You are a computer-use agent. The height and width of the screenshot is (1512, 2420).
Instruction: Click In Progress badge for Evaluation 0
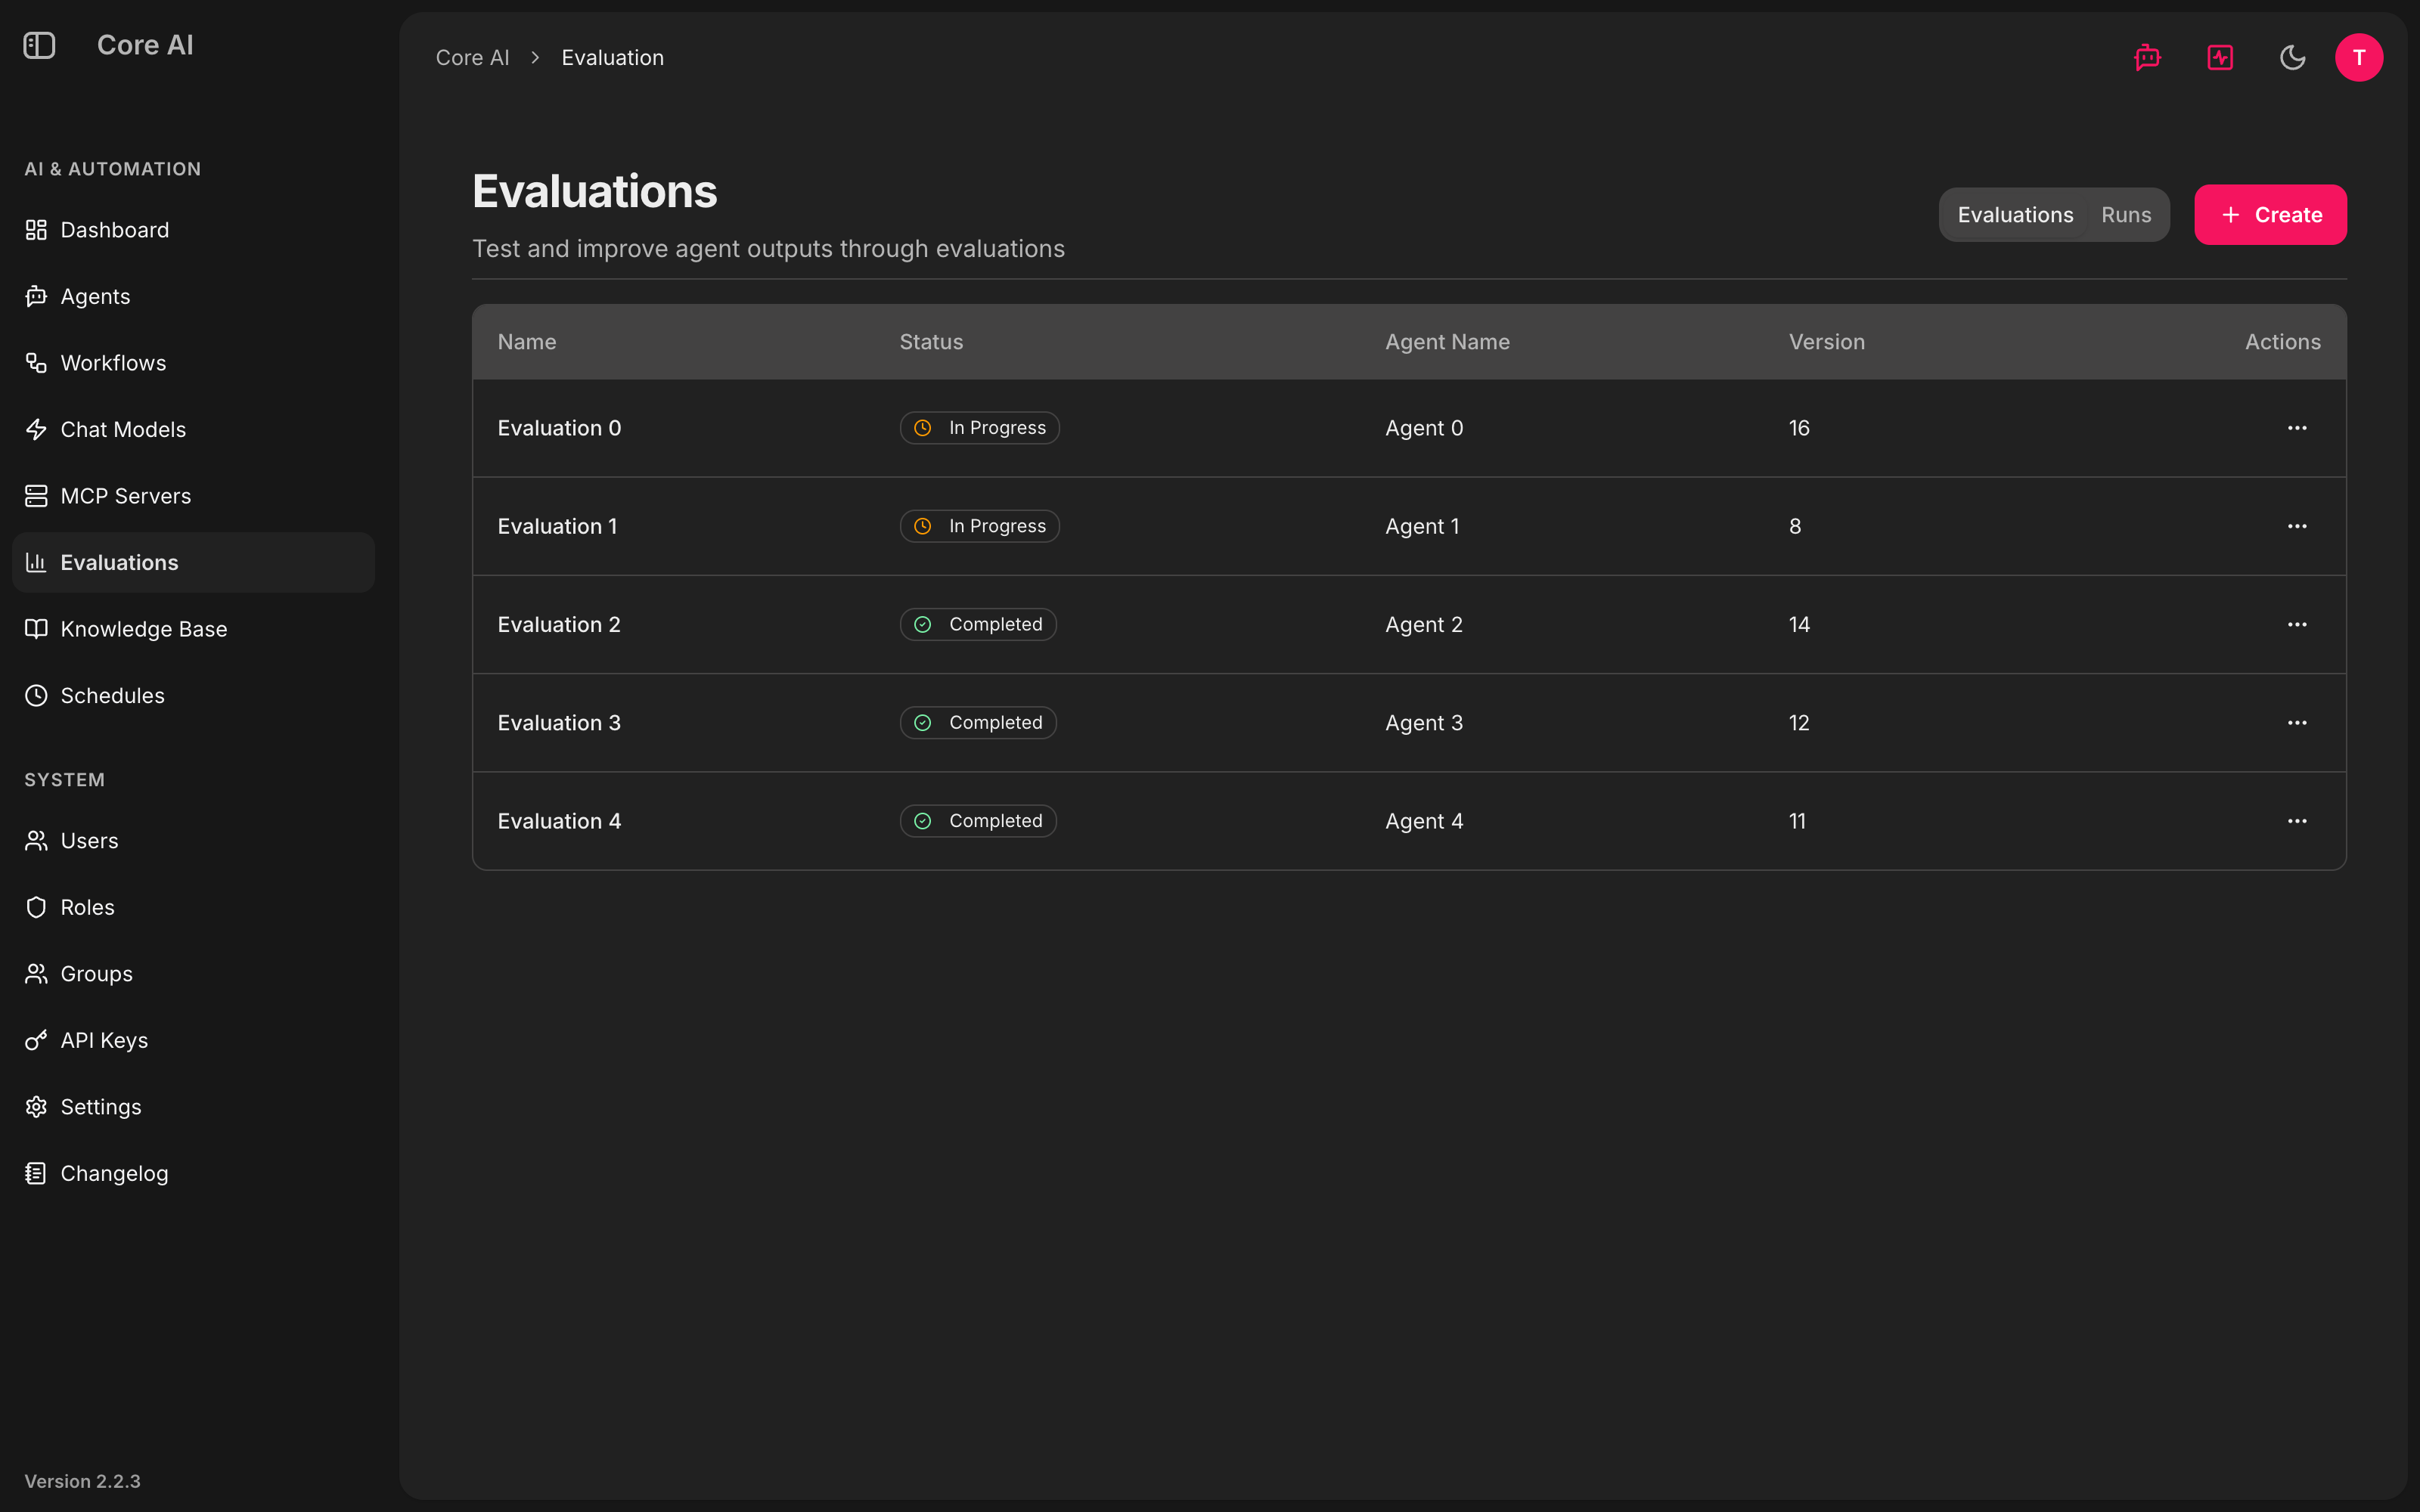click(979, 428)
